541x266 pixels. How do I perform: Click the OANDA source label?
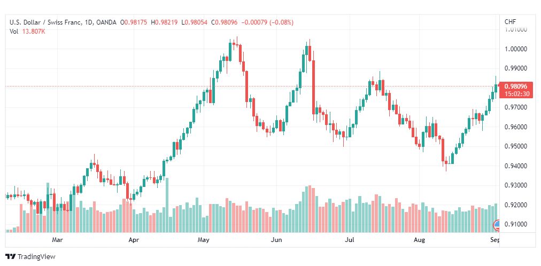106,22
